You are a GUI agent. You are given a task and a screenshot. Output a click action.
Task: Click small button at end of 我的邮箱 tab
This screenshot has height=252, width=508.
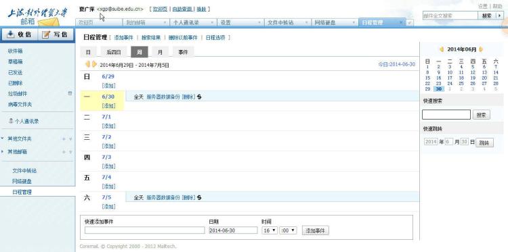coord(165,22)
